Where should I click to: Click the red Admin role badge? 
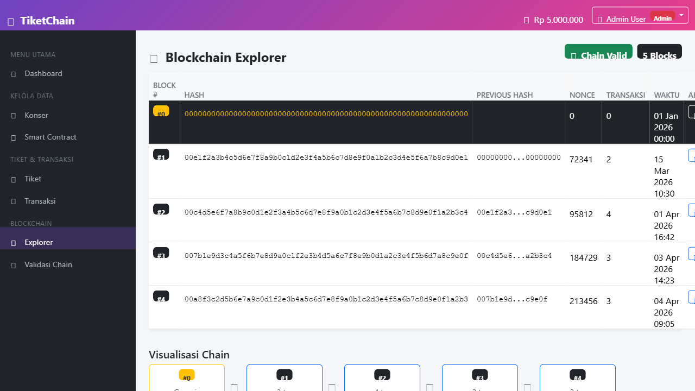[662, 18]
